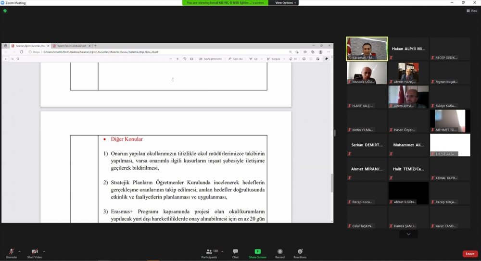The width and height of the screenshot is (481, 261).
Task: Click the View button at top right
Action: (471, 11)
